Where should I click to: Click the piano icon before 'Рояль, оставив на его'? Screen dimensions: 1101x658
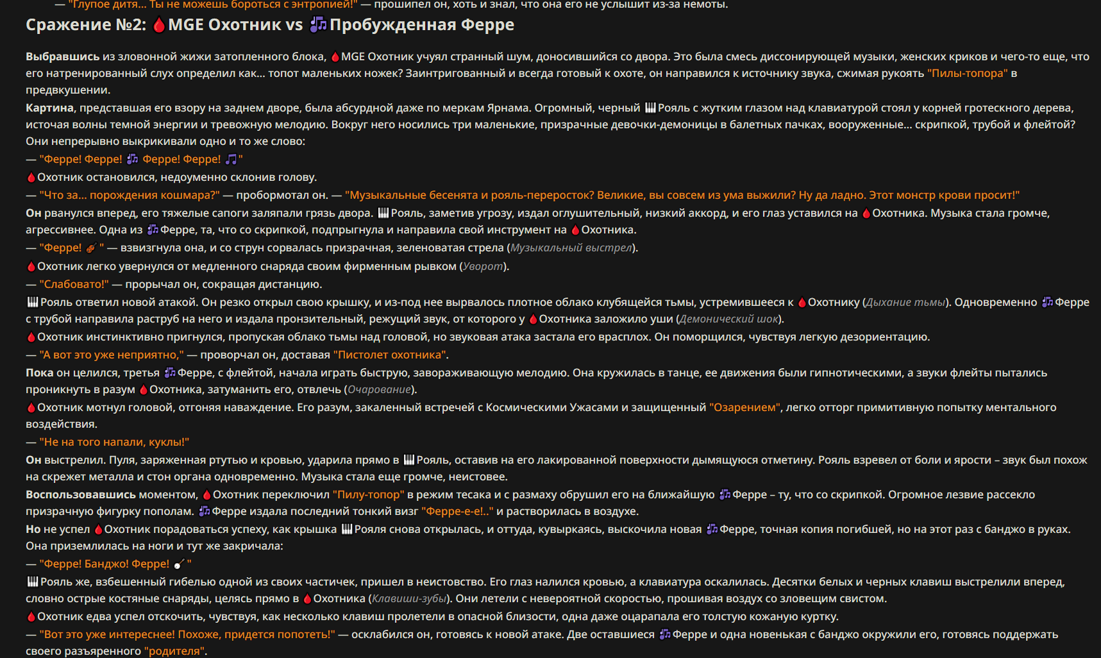(409, 460)
